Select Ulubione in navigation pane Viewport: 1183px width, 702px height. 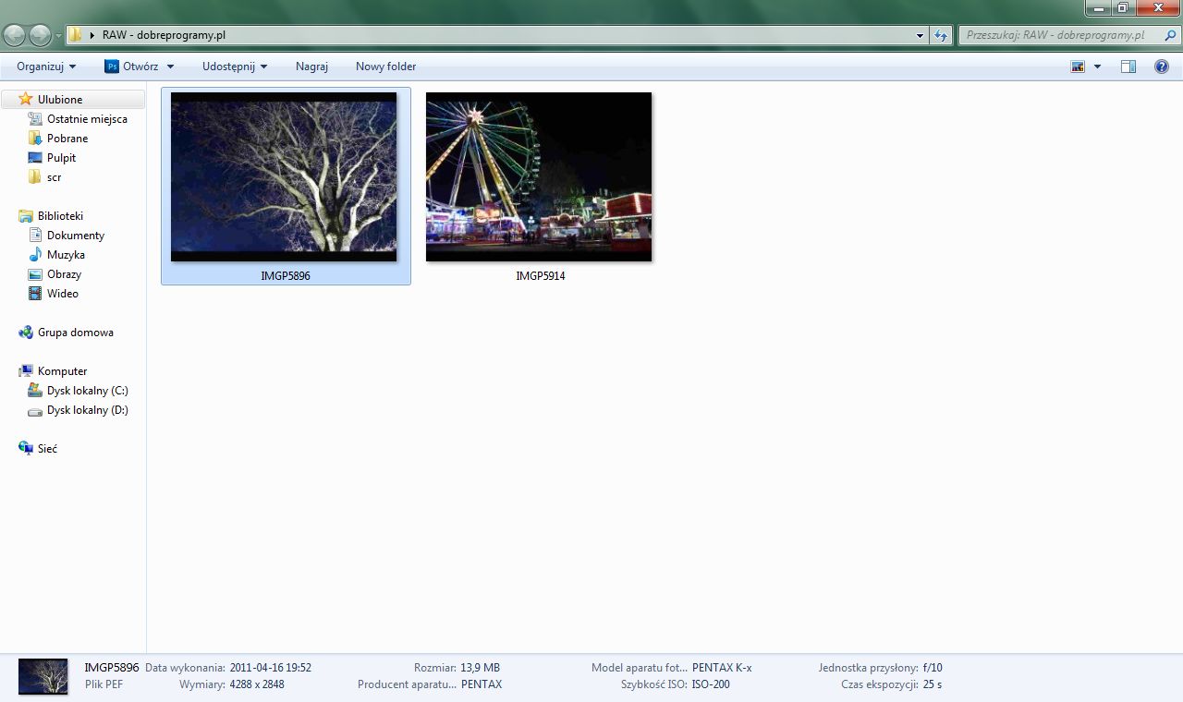coord(60,99)
